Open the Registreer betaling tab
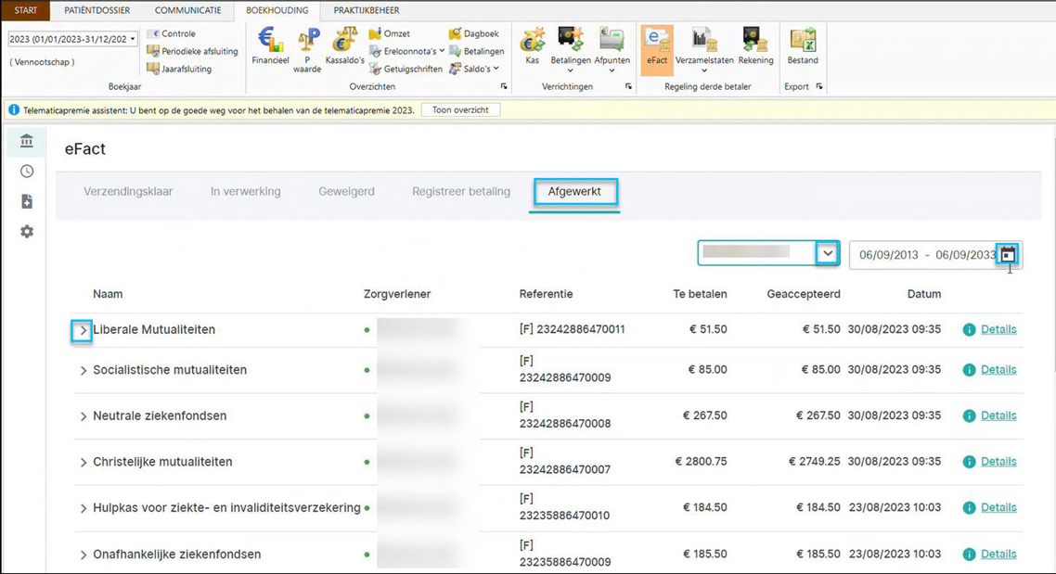The image size is (1056, 574). coord(461,192)
